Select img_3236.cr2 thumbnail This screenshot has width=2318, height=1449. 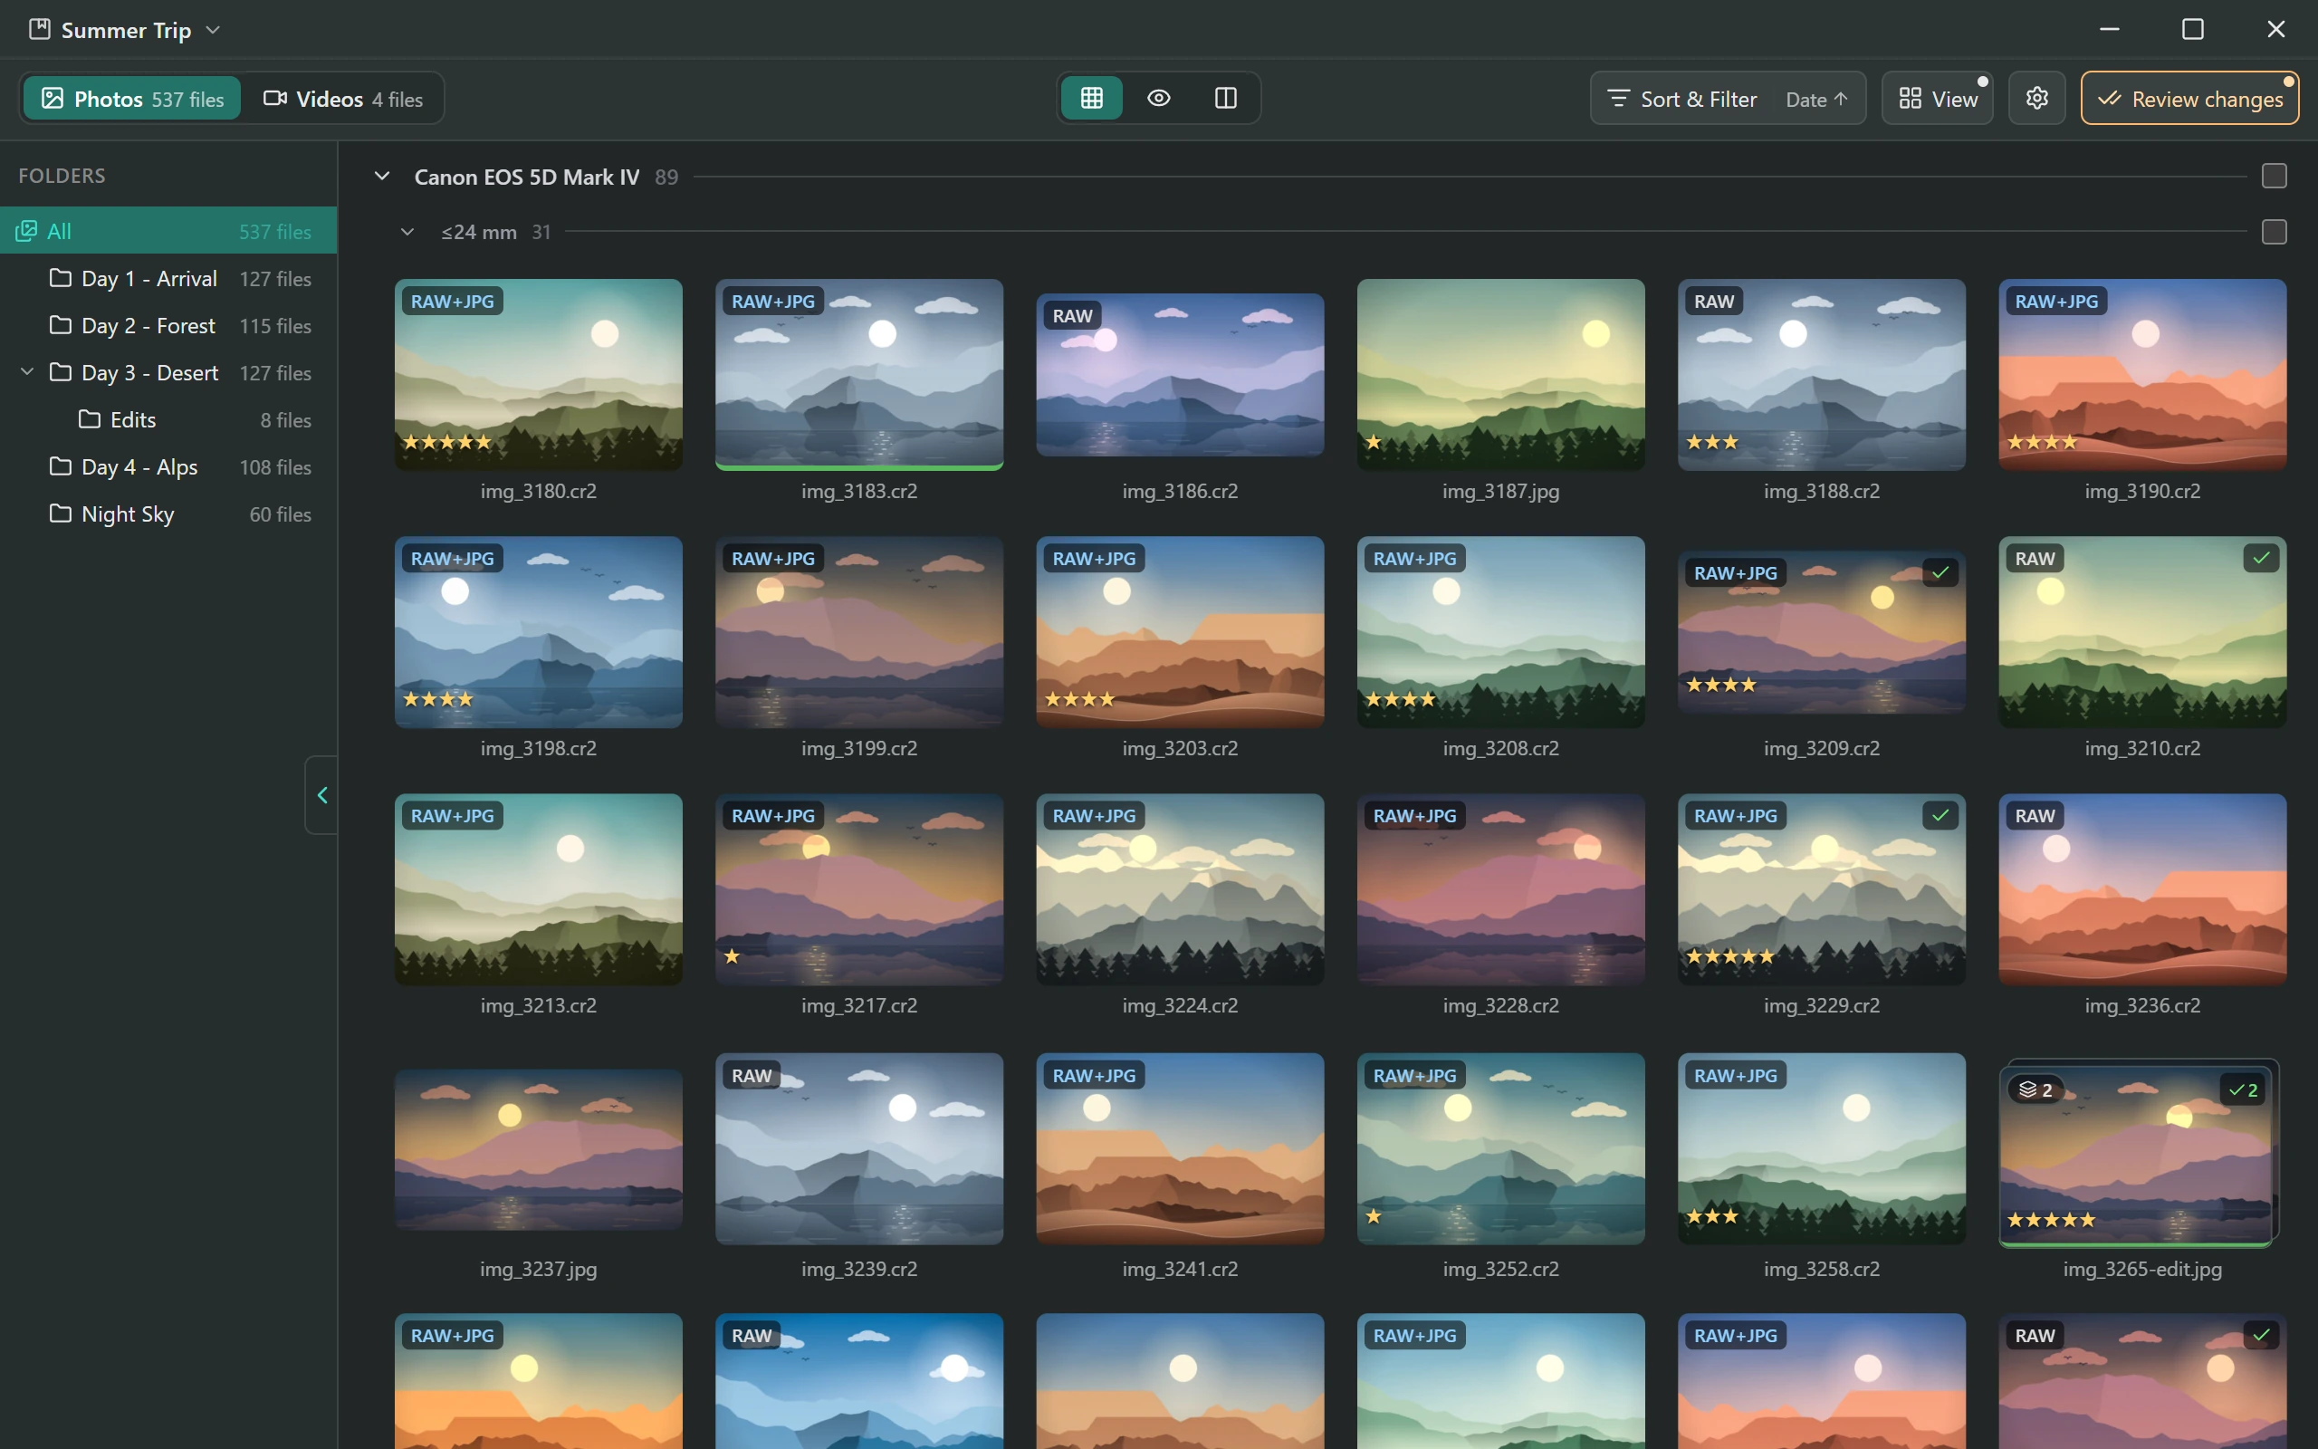[x=2141, y=889]
